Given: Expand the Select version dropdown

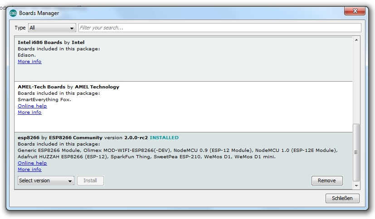Looking at the screenshot, I should coord(46,180).
